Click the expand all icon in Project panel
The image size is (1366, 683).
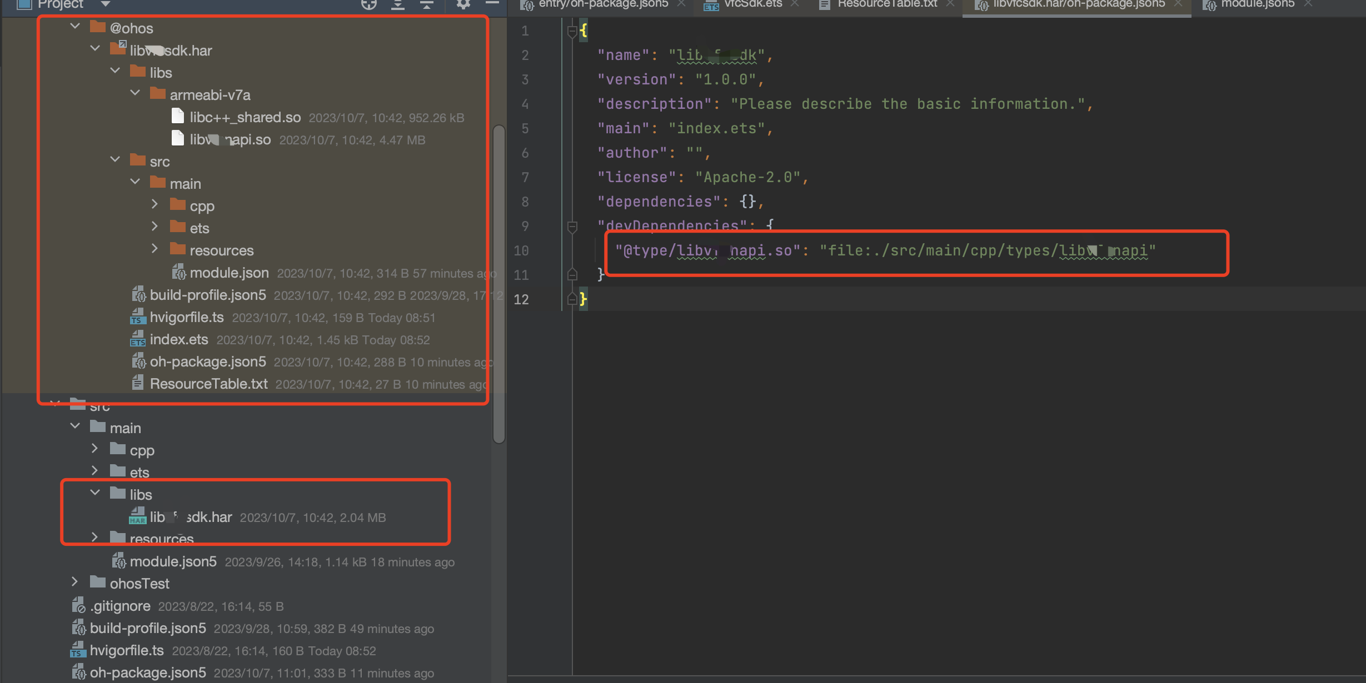[x=398, y=4]
